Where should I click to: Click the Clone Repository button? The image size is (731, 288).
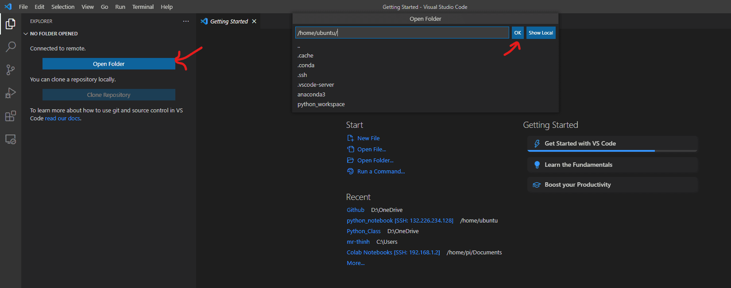109,95
